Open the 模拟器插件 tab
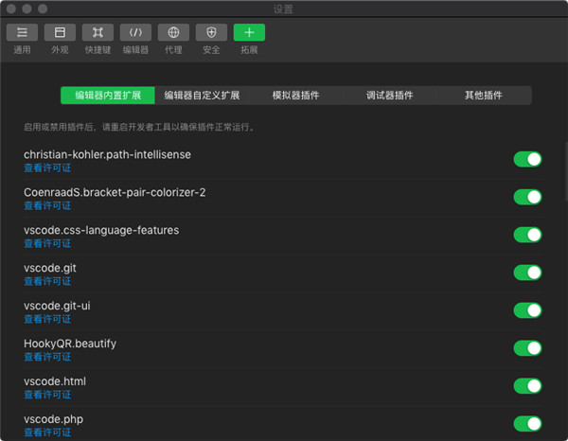The height and width of the screenshot is (441, 568). [295, 96]
